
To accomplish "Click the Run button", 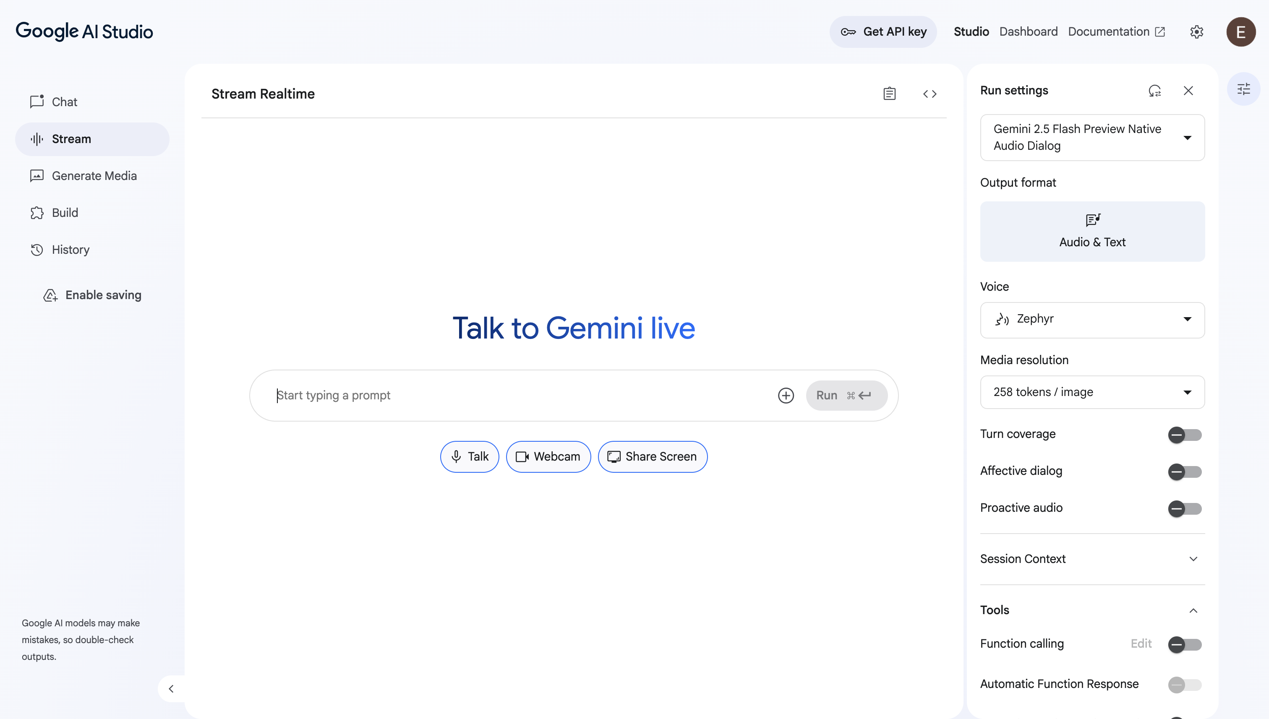I will [846, 396].
